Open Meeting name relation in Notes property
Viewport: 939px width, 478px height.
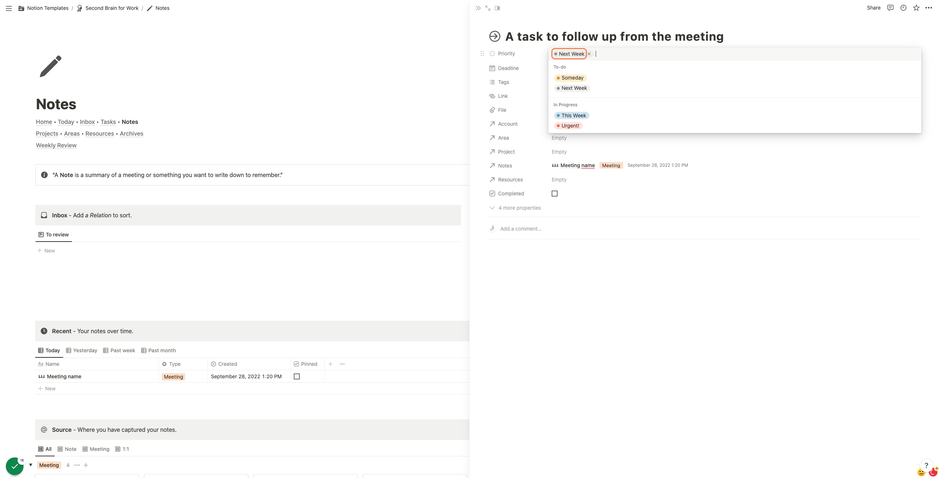[x=573, y=165]
